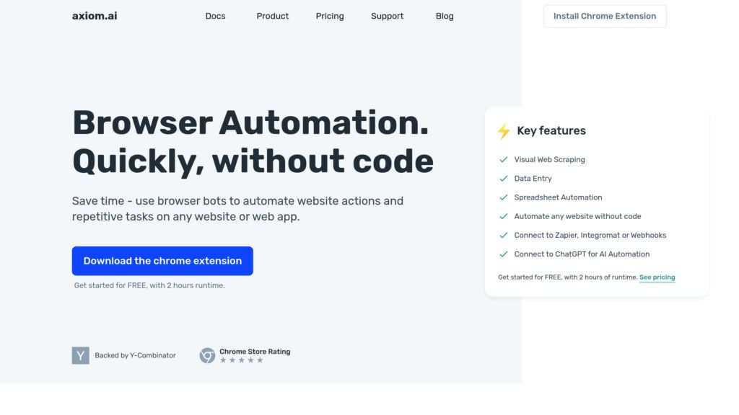Click 'Quickly, without code' headline line
739x415 pixels.
(253, 161)
